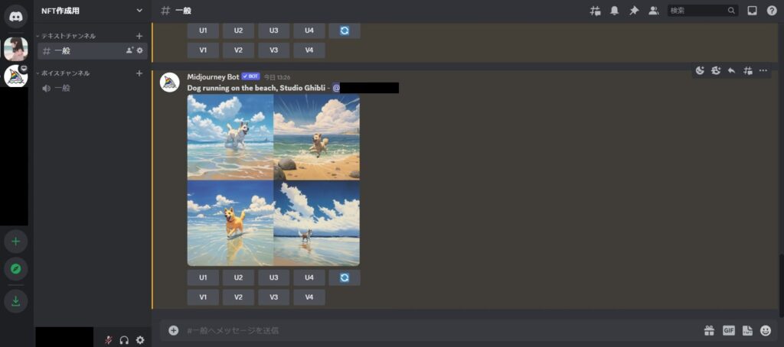784x347 pixels.
Task: Toggle headphones deafen
Action: 125,340
